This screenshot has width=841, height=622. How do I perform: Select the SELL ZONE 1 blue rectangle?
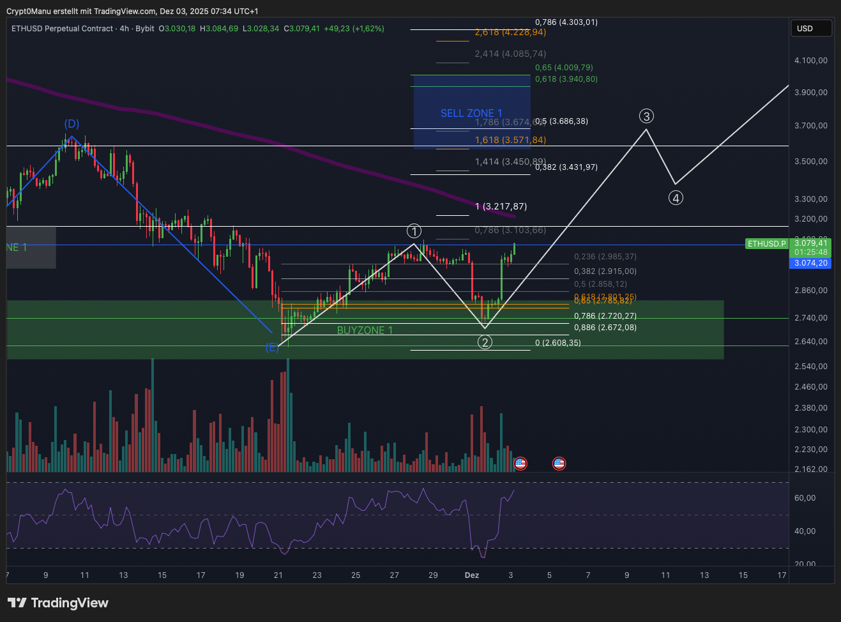pos(471,96)
